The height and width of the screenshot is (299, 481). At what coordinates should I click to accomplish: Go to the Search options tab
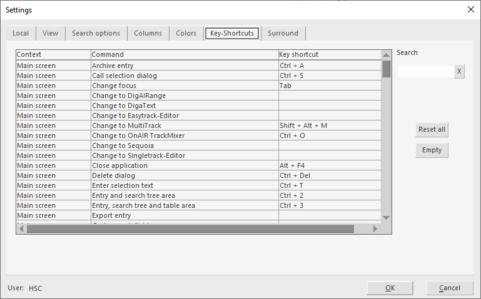(96, 33)
